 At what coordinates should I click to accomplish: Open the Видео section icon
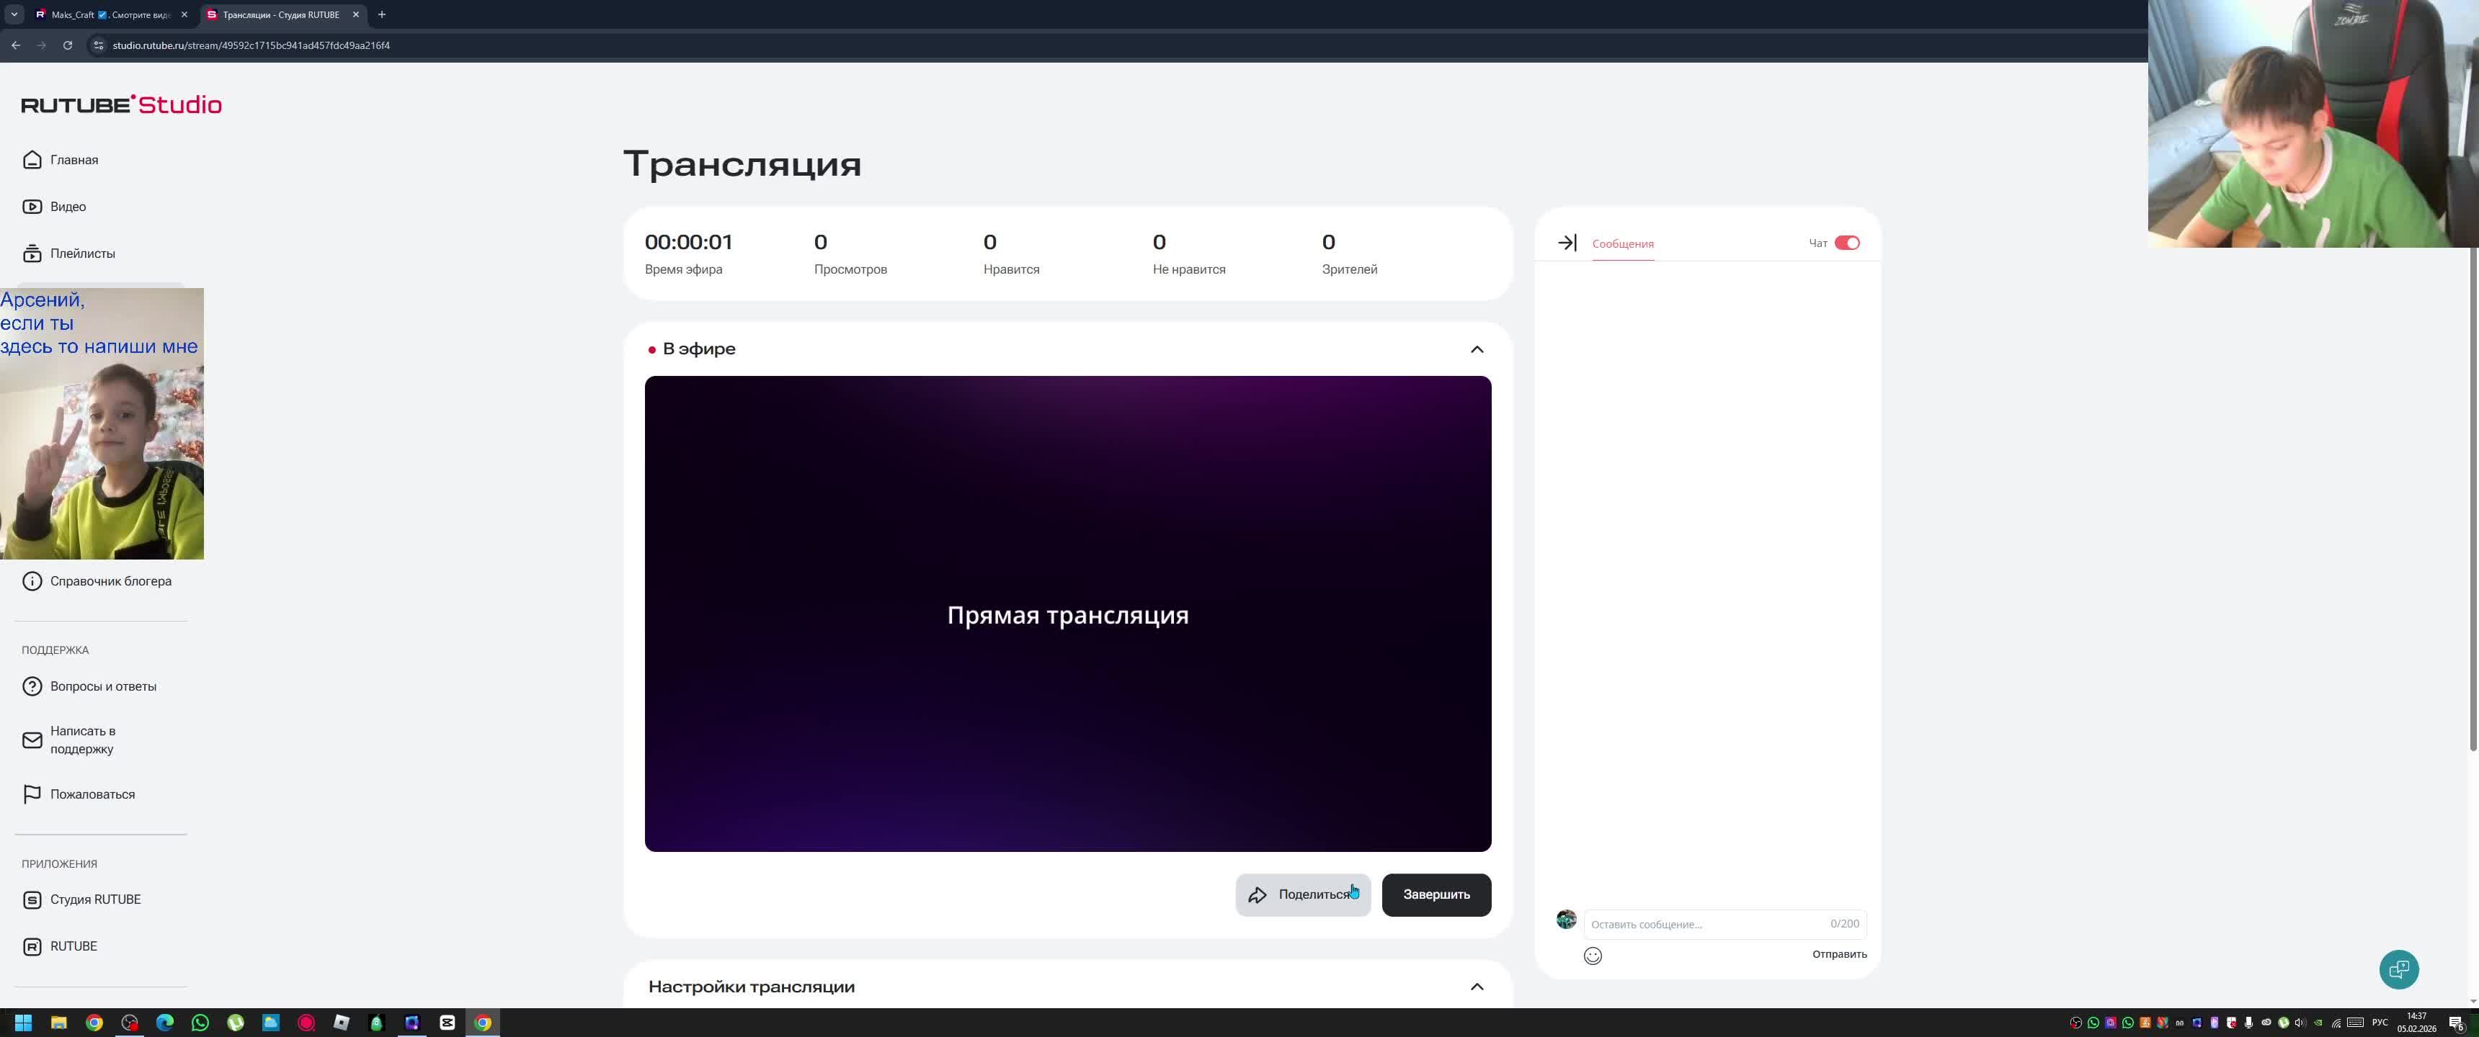tap(32, 207)
